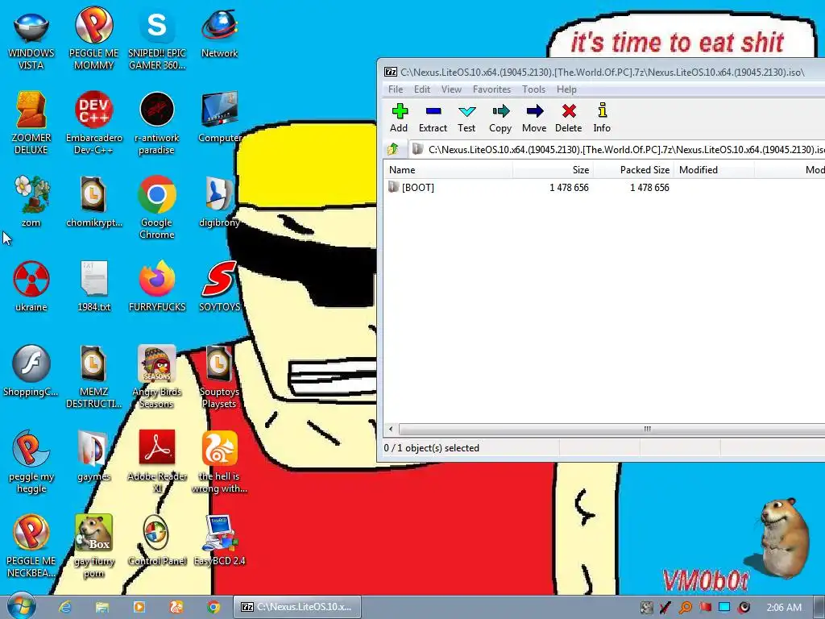Open the Tools menu
The image size is (825, 619).
(x=533, y=89)
